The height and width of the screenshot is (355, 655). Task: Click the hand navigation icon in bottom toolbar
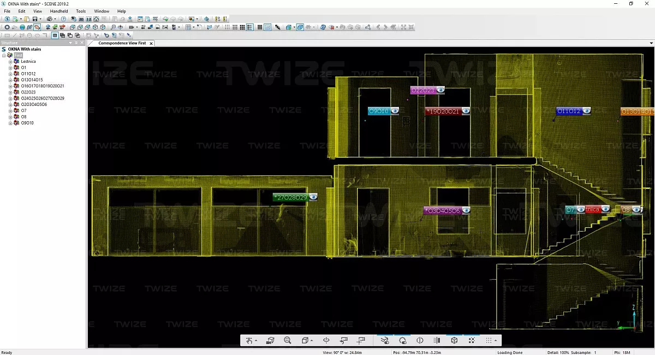point(249,340)
